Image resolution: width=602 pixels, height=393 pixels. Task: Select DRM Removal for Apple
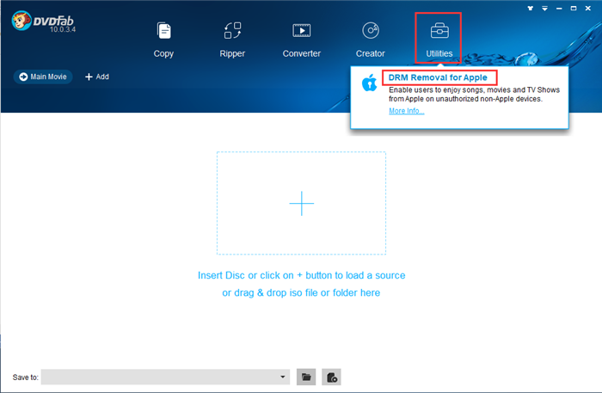click(x=438, y=77)
